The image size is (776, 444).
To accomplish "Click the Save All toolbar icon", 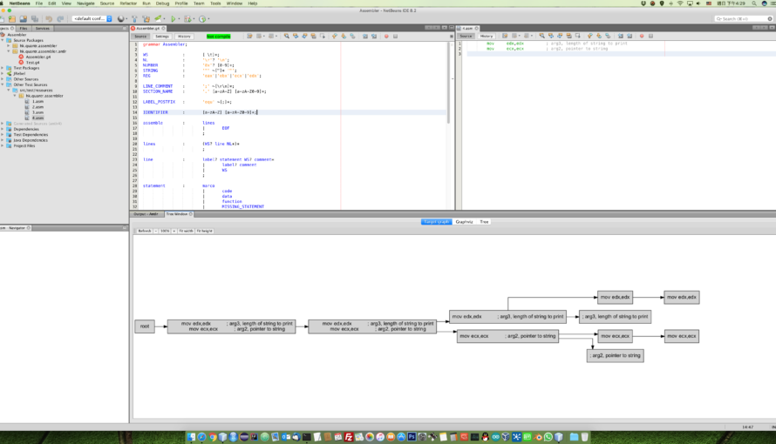I will (35, 19).
